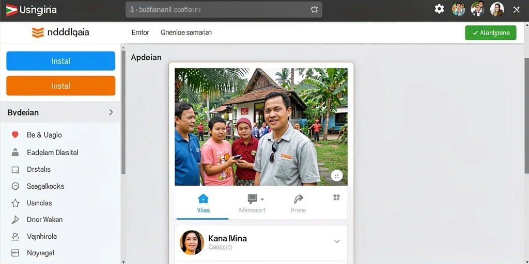The height and width of the screenshot is (264, 529).
Task: Click the person icon beside Vejnhirole
Action: click(x=15, y=236)
